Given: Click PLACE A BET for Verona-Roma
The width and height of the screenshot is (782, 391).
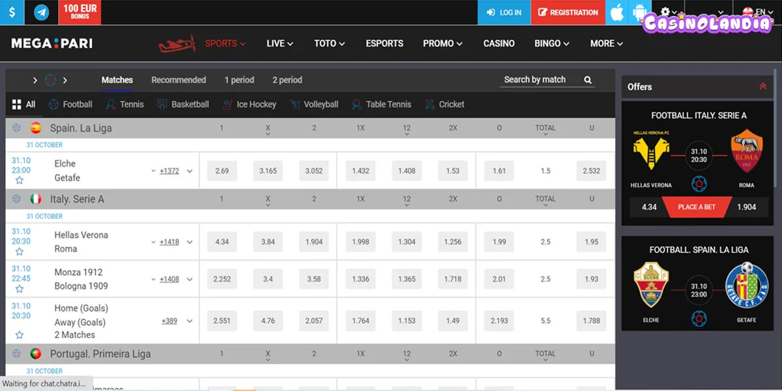Looking at the screenshot, I should 697,207.
